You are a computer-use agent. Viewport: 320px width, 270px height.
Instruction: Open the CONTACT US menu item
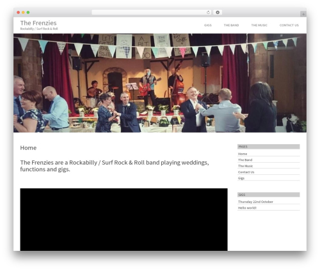289,25
